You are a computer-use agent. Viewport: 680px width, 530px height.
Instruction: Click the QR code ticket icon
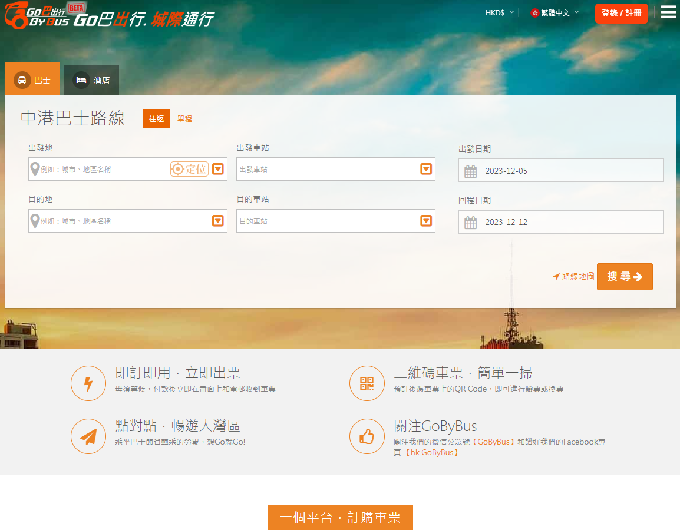coord(367,383)
